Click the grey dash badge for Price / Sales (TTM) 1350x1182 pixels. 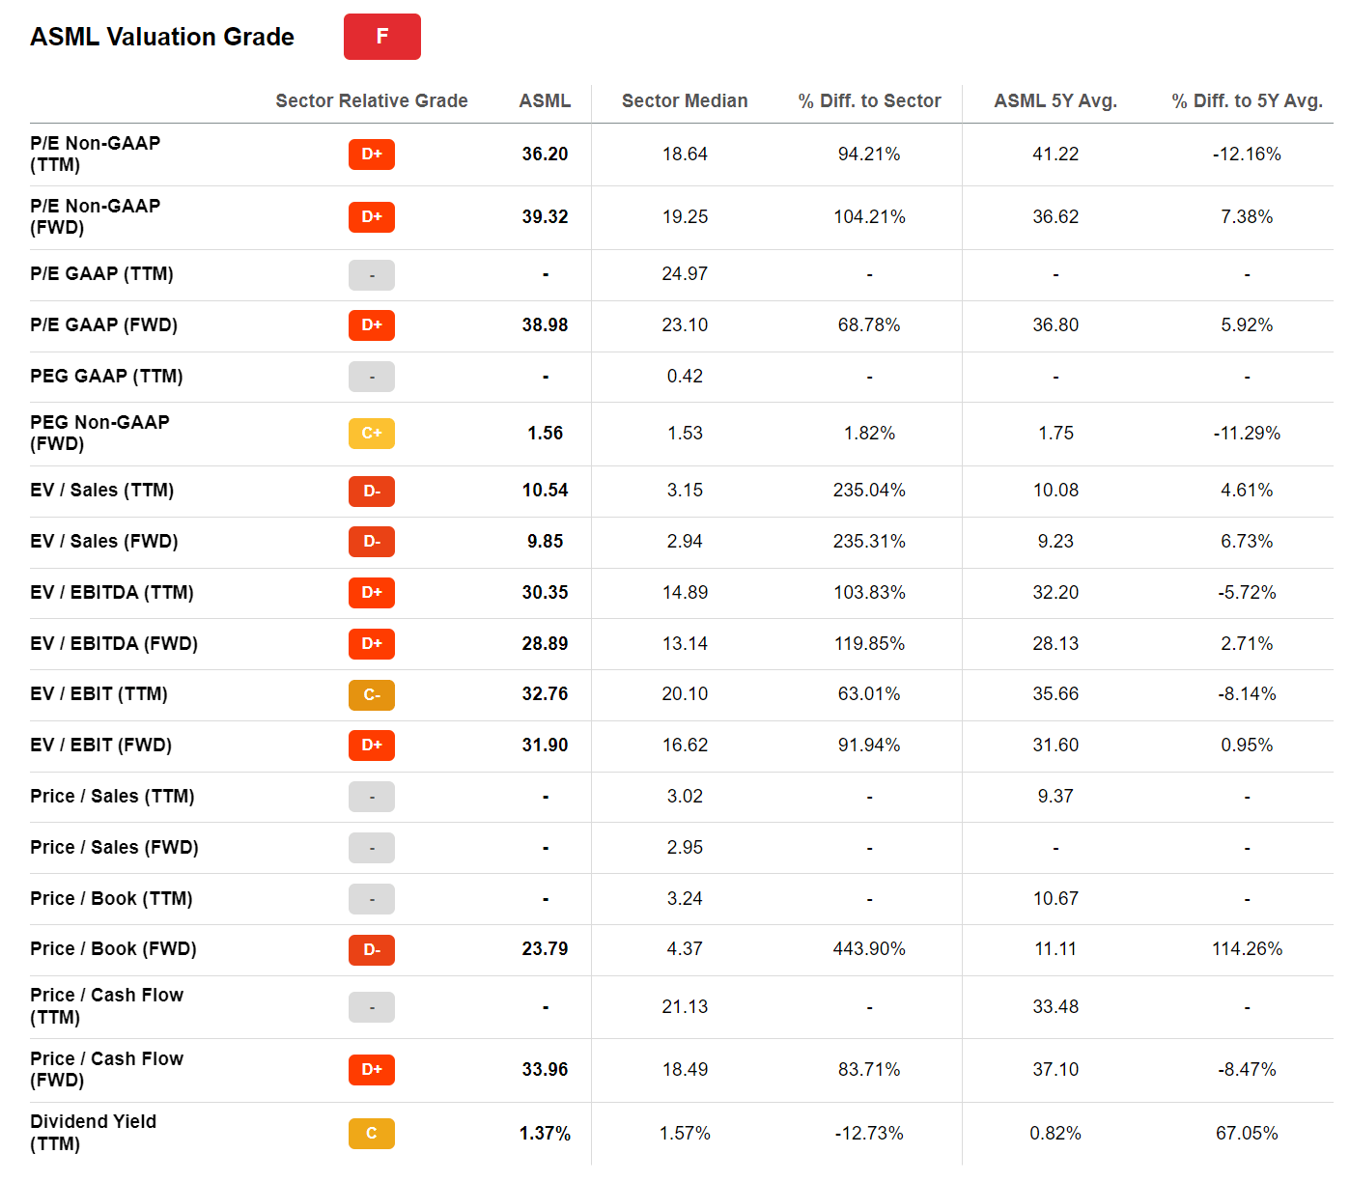372,797
